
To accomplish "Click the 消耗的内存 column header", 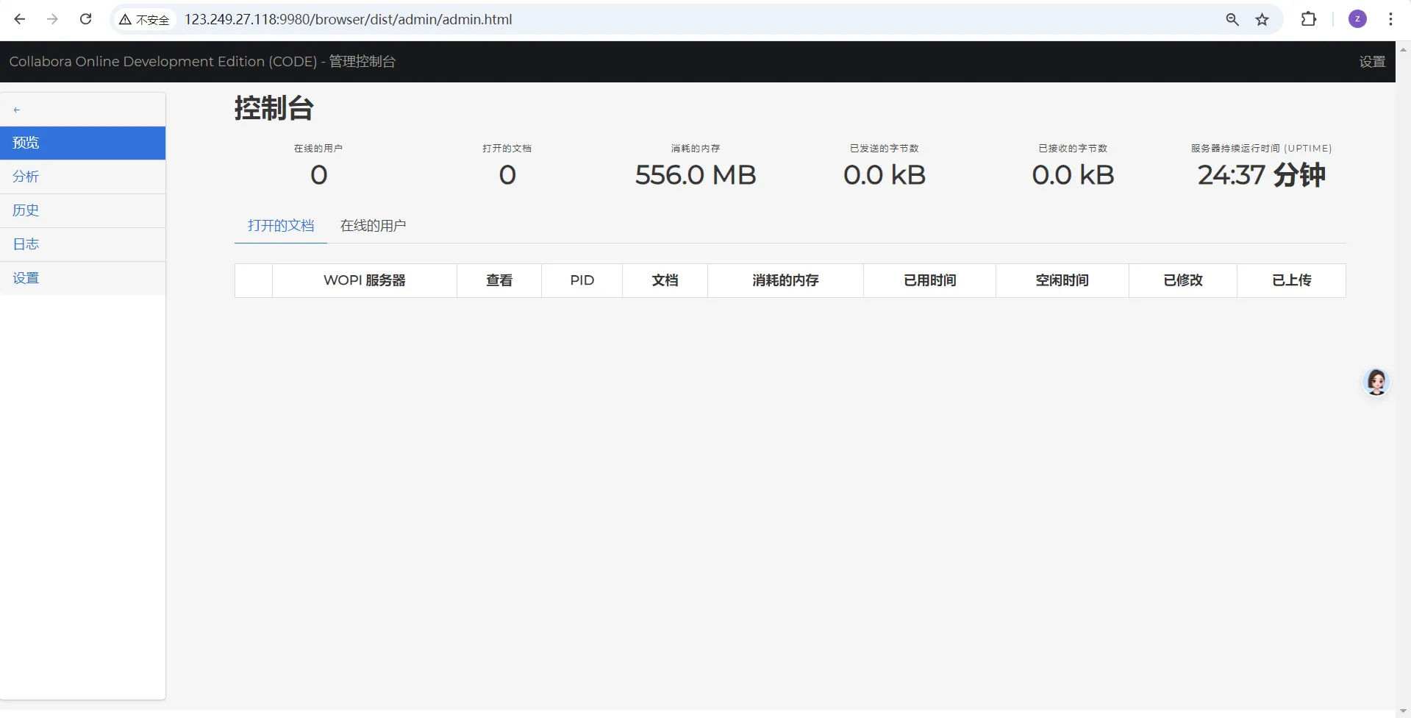I will coord(785,280).
